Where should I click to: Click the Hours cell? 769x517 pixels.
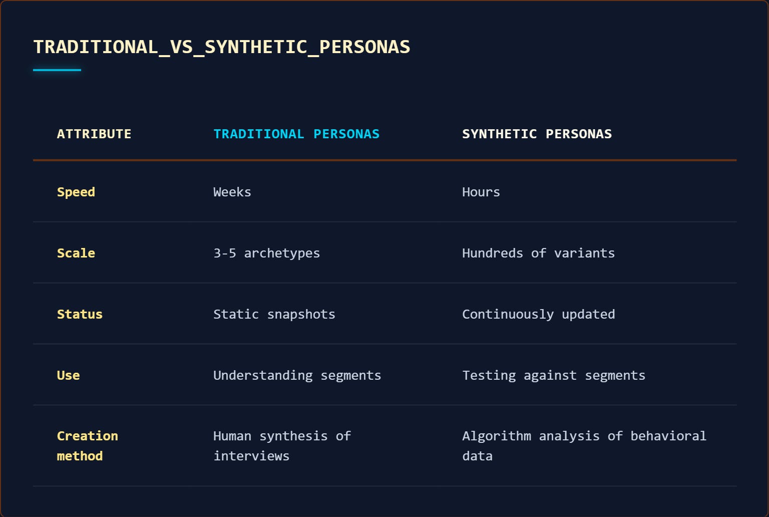(x=481, y=192)
